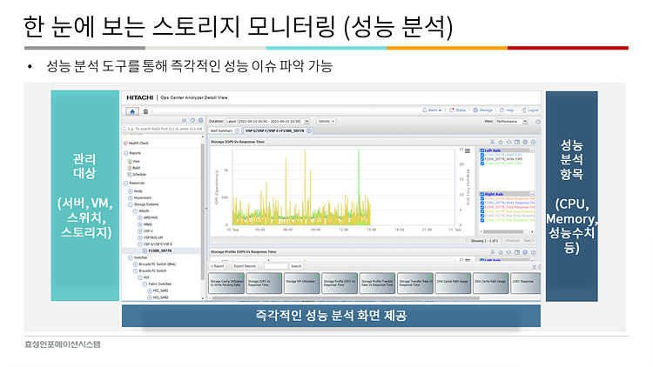The height and width of the screenshot is (367, 653).
Task: Click the Help icon in header
Action: [507, 110]
